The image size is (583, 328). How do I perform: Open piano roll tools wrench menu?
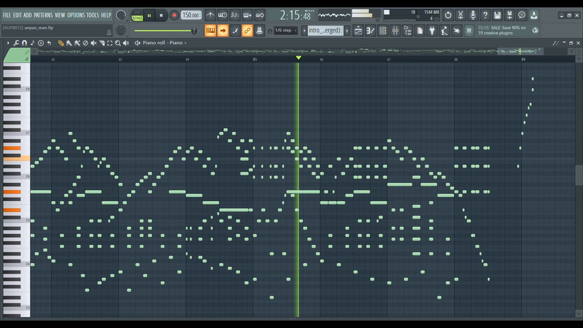point(16,43)
